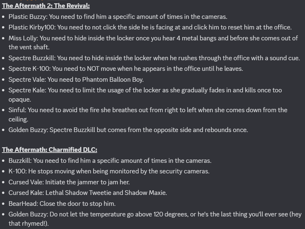Click "The Aftermath 2: The Revival" heading
This screenshot has width=305, height=229.
[x=46, y=6]
